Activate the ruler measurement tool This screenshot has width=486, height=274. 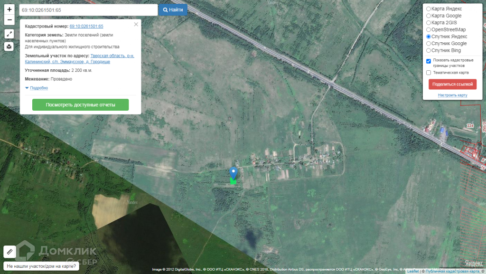pos(9,252)
